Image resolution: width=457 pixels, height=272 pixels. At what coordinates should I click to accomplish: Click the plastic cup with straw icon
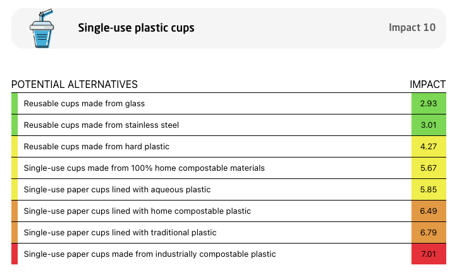tap(42, 28)
